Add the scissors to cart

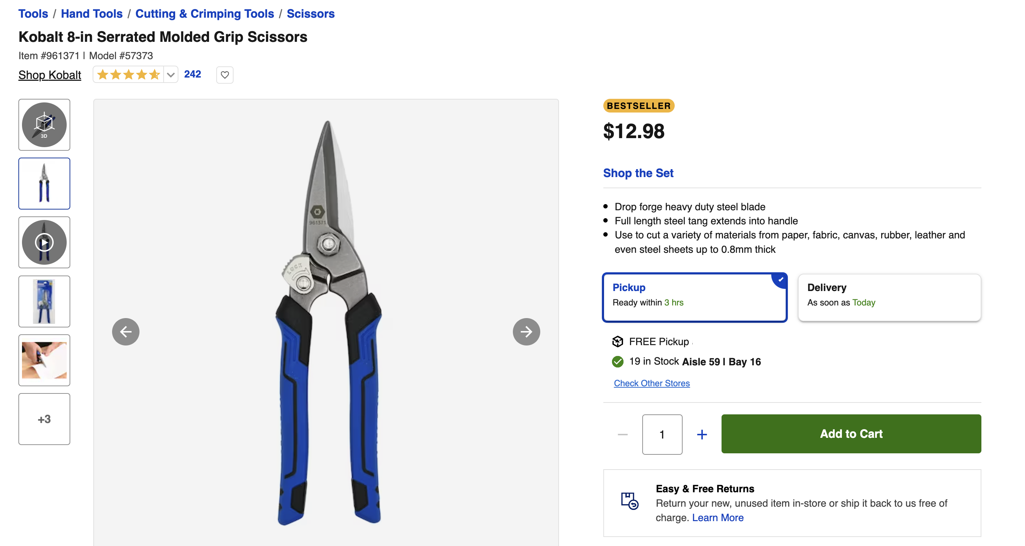pyautogui.click(x=851, y=434)
